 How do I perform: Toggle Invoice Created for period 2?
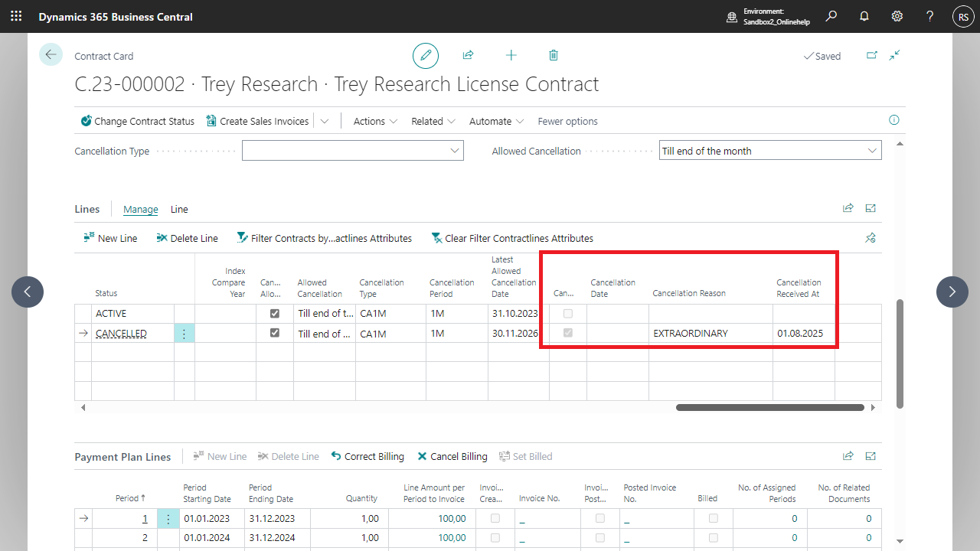[495, 537]
